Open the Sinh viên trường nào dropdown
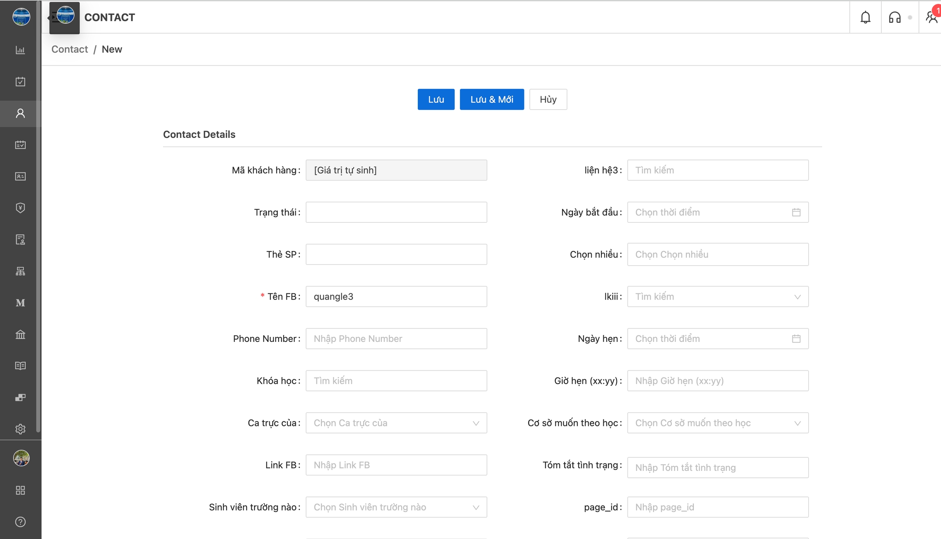941x539 pixels. [396, 507]
